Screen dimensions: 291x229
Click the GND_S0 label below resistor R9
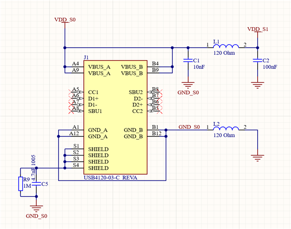click(37, 216)
